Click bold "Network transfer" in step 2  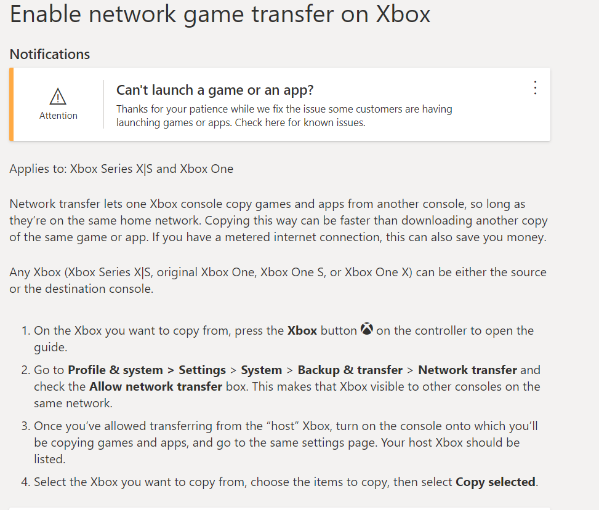coord(467,370)
